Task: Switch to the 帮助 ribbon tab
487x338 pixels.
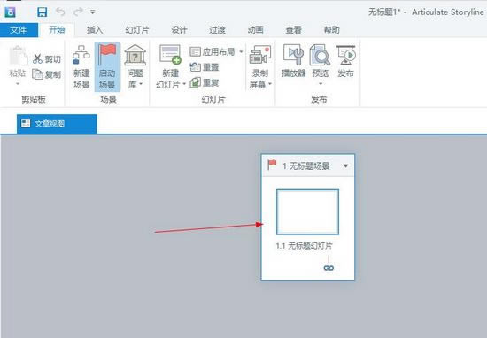Action: [x=332, y=30]
